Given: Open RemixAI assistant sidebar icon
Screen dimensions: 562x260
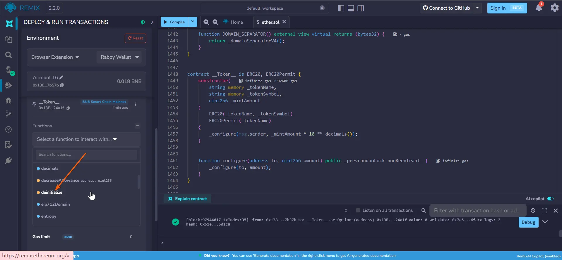Looking at the screenshot, I should [9, 24].
